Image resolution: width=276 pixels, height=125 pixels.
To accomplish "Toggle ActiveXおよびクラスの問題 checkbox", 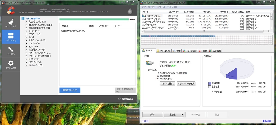I will click(x=26, y=28).
